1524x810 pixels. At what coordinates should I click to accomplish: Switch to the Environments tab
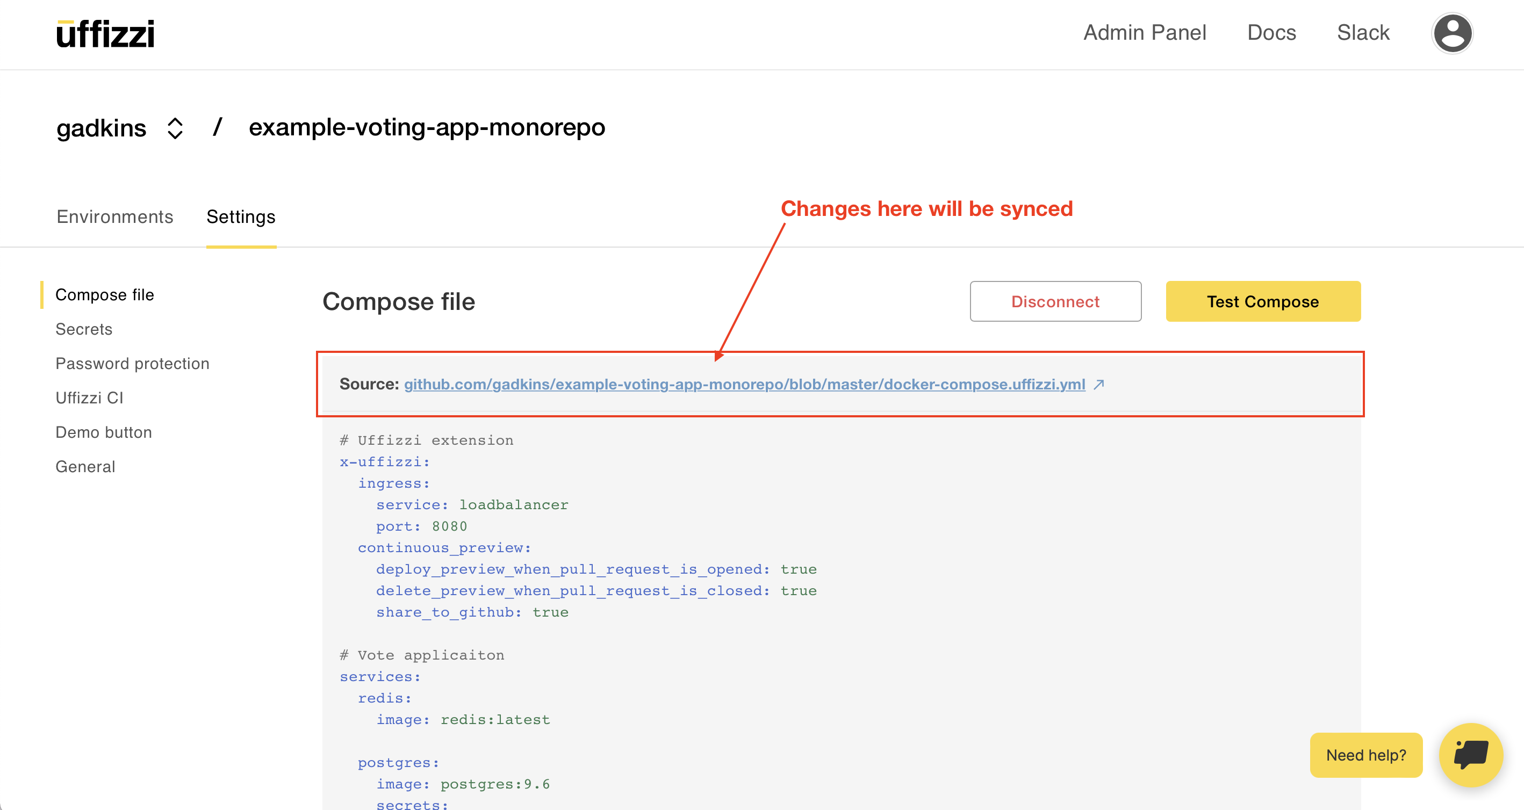point(115,216)
